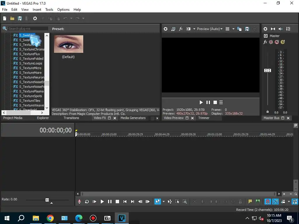
Task: Save the project using the floppy disk icon
Action: click(x=20, y=18)
